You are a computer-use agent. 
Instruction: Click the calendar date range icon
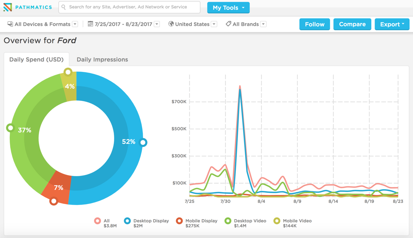91,24
